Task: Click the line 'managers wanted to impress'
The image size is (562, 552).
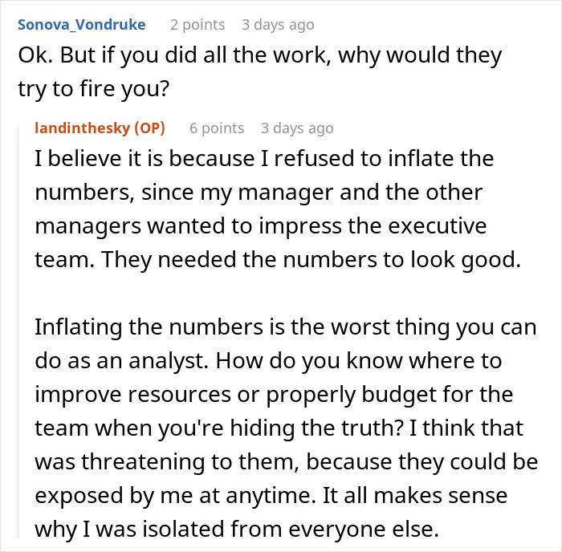Action: coord(261,226)
